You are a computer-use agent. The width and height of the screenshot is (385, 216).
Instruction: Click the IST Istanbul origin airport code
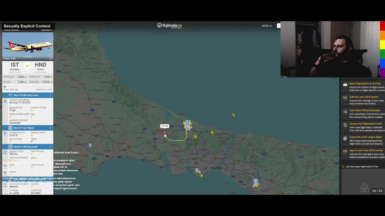point(15,65)
